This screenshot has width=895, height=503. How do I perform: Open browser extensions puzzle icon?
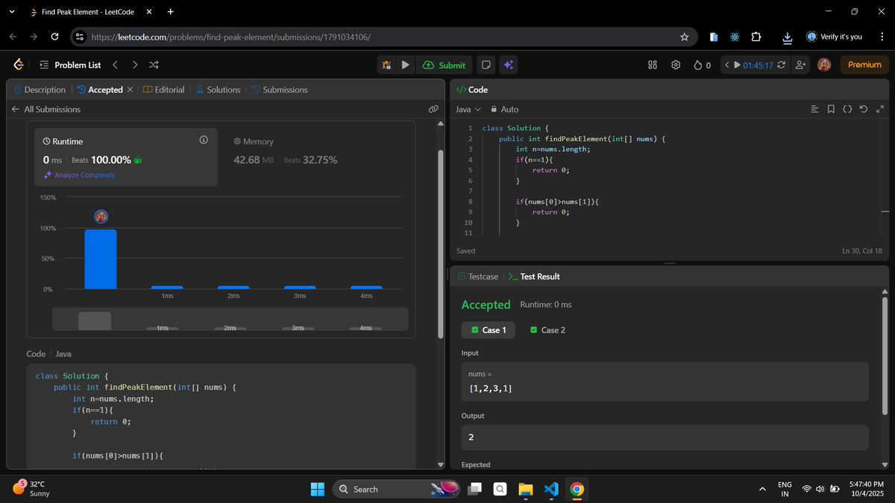click(x=756, y=37)
